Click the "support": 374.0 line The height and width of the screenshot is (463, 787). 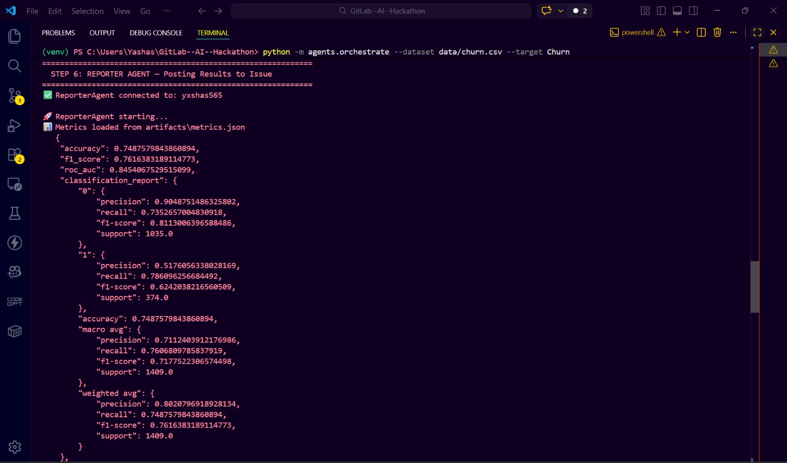click(x=132, y=298)
